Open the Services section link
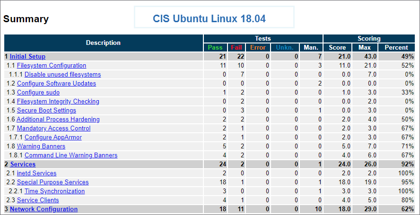This screenshot has height=215, width=420. [x=23, y=164]
